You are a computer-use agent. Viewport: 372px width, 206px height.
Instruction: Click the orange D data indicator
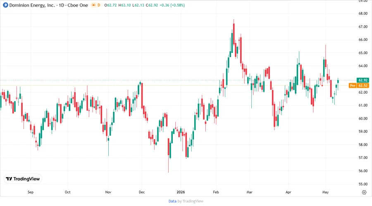(99, 5)
